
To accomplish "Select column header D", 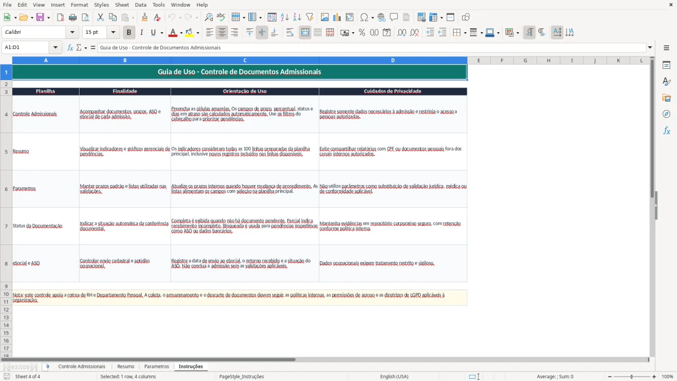I will point(393,60).
